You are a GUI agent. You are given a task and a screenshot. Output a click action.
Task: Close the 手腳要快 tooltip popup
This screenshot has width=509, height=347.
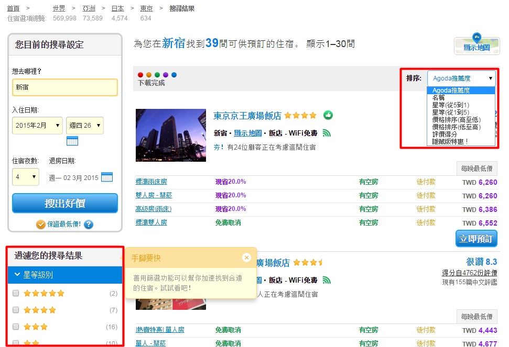click(x=247, y=258)
